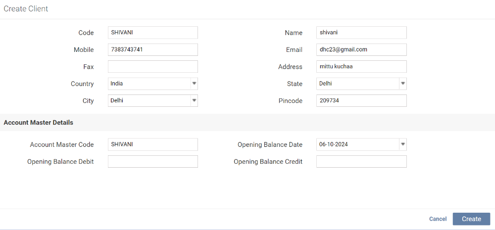
Task: Focus the Code input field
Action: [152, 33]
